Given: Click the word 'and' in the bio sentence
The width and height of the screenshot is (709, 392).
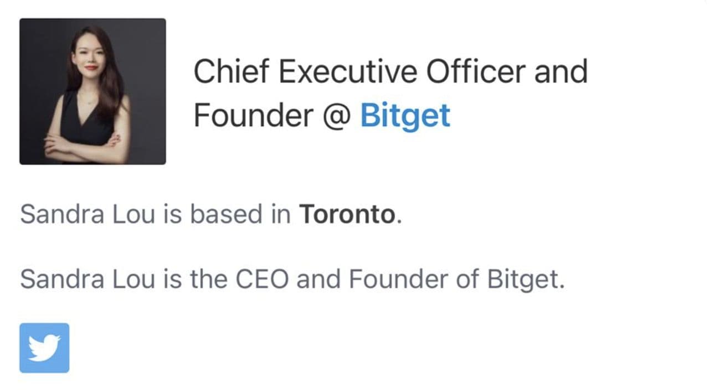Looking at the screenshot, I should [318, 280].
